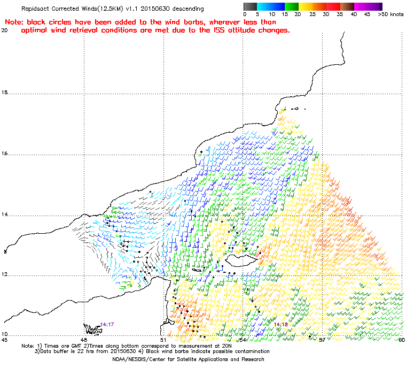Click the gray 0-5 knots legend swatch
Viewport: 406px width, 368px height.
250,6
